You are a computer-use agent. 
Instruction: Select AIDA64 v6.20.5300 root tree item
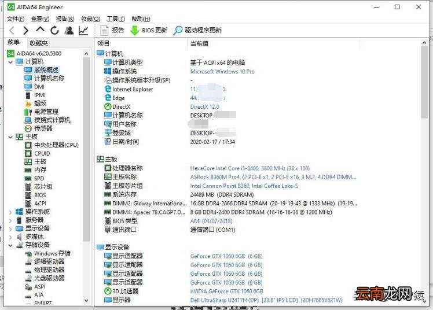[35, 54]
